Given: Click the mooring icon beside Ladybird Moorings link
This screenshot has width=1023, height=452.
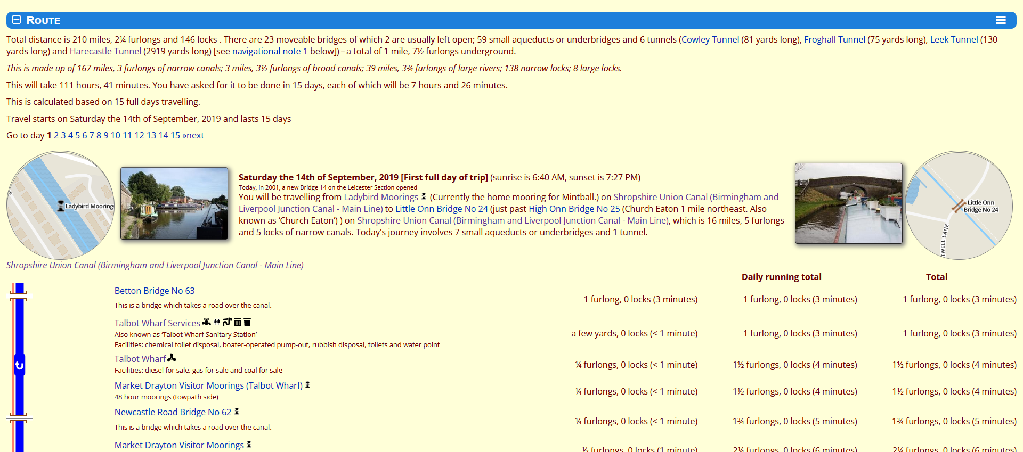Looking at the screenshot, I should click(x=424, y=197).
